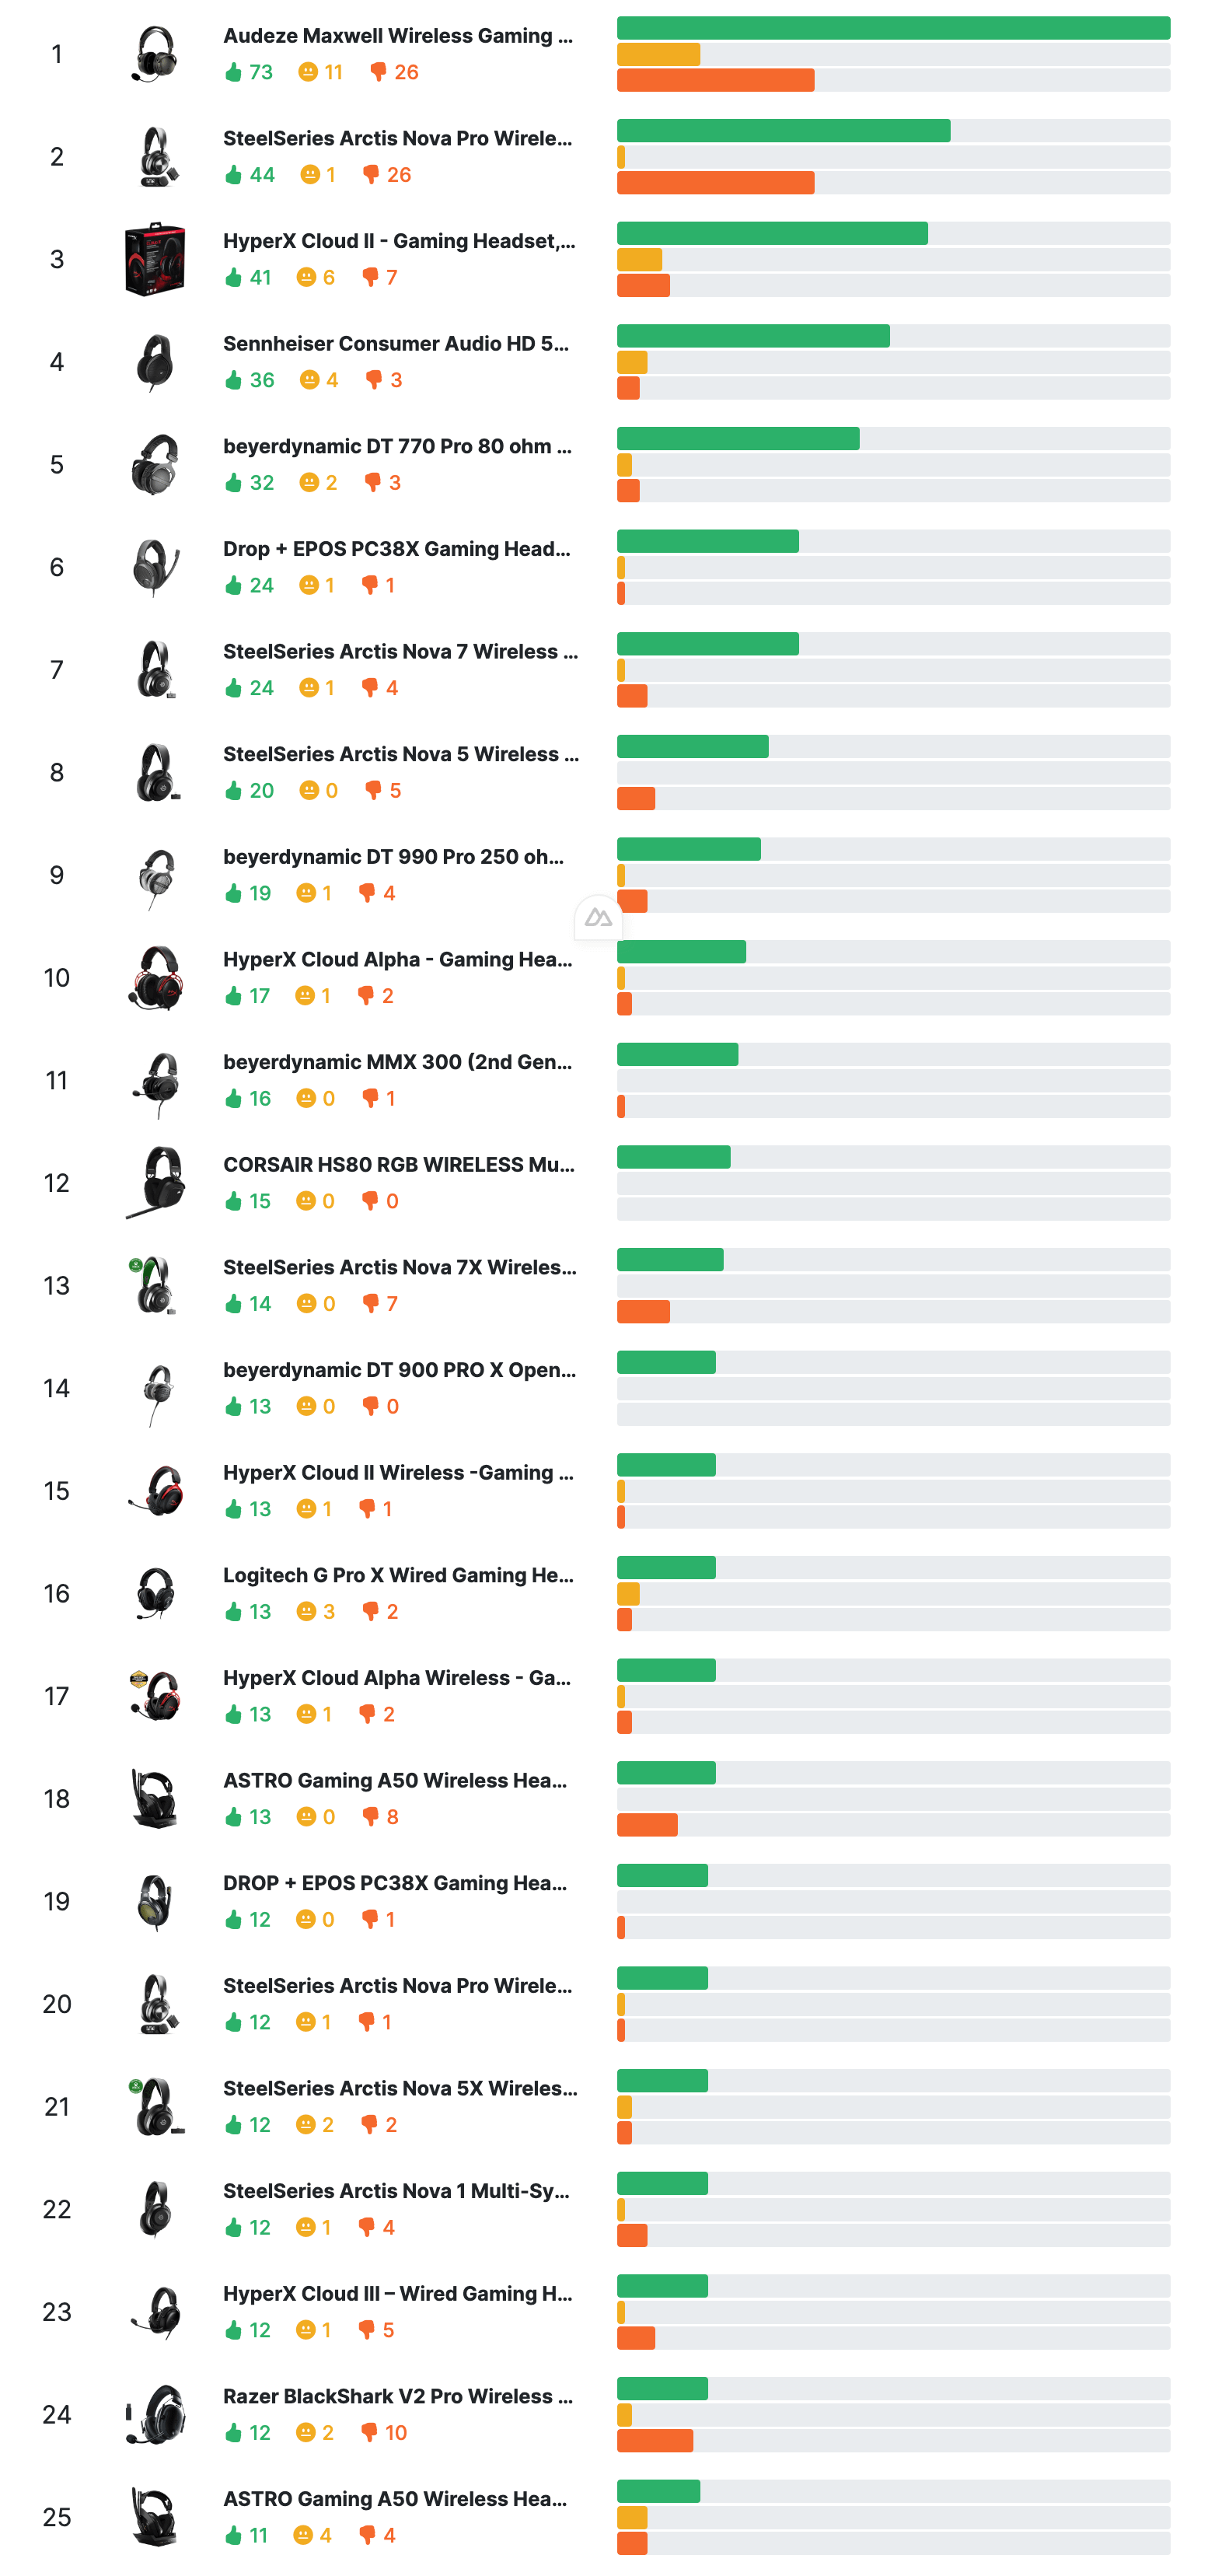The height and width of the screenshot is (2576, 1208).
Task: Click neutral face icon for Logitech G Pro X
Action: (x=307, y=1611)
